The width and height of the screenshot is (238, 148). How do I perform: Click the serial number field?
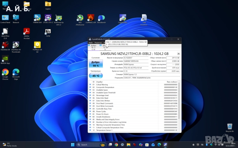coord(131,61)
